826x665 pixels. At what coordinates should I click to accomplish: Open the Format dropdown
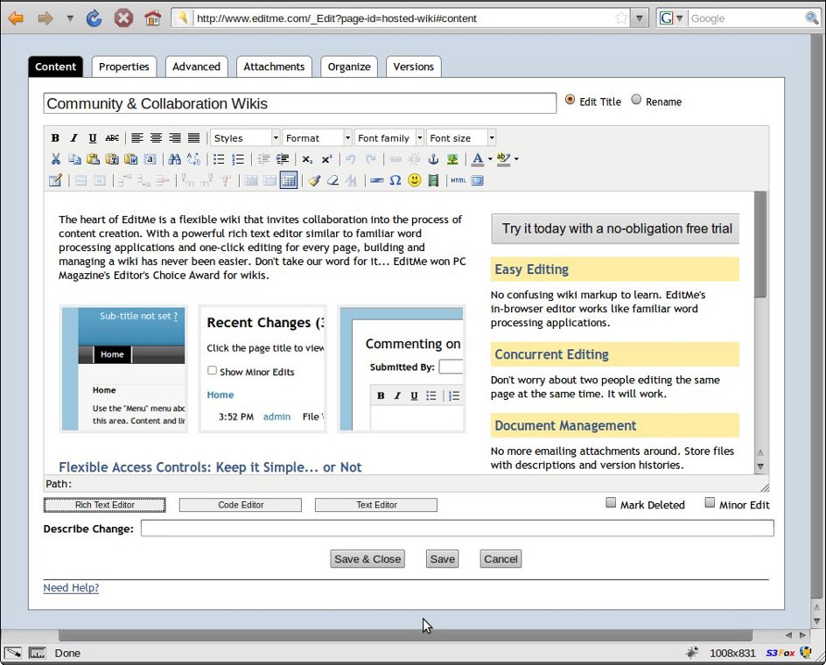[x=318, y=138]
